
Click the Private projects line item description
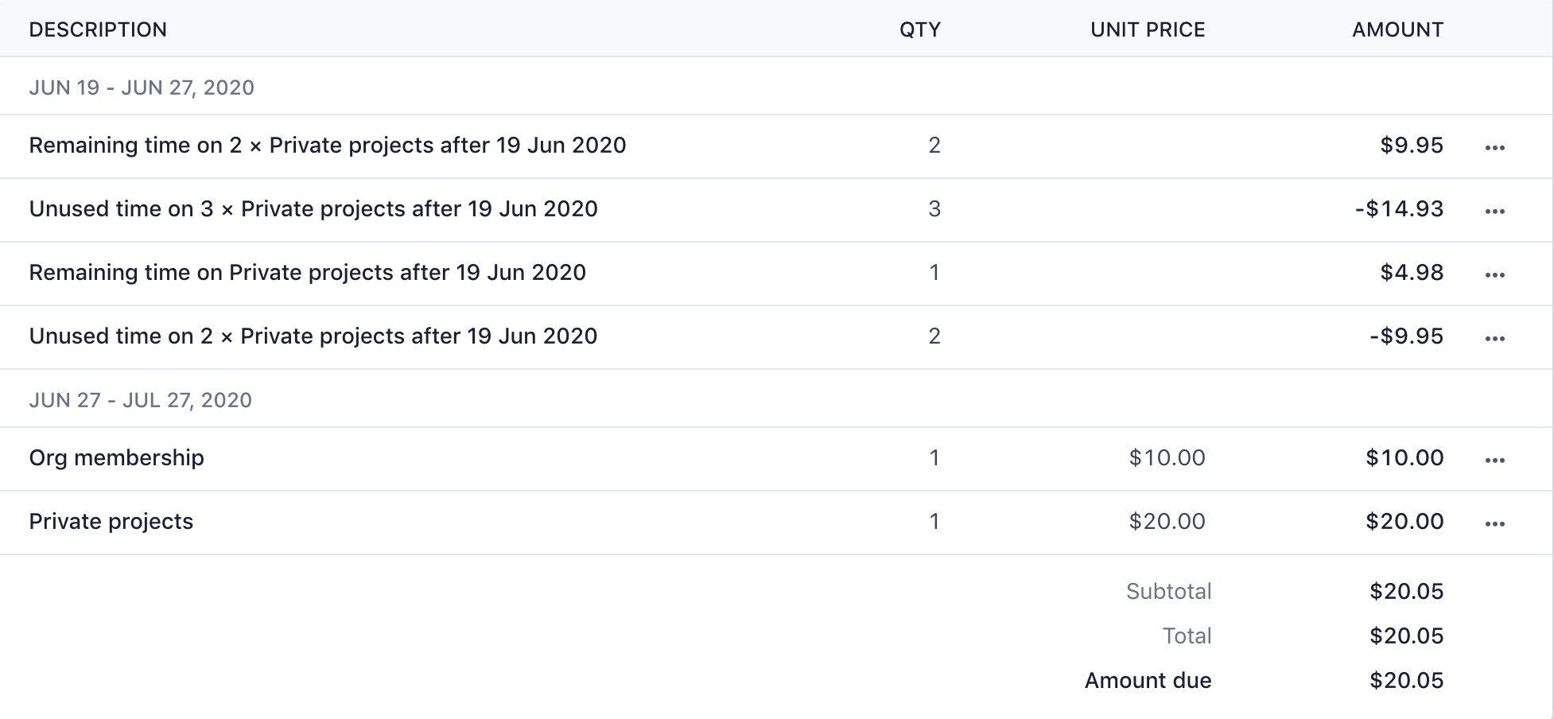[x=111, y=522]
